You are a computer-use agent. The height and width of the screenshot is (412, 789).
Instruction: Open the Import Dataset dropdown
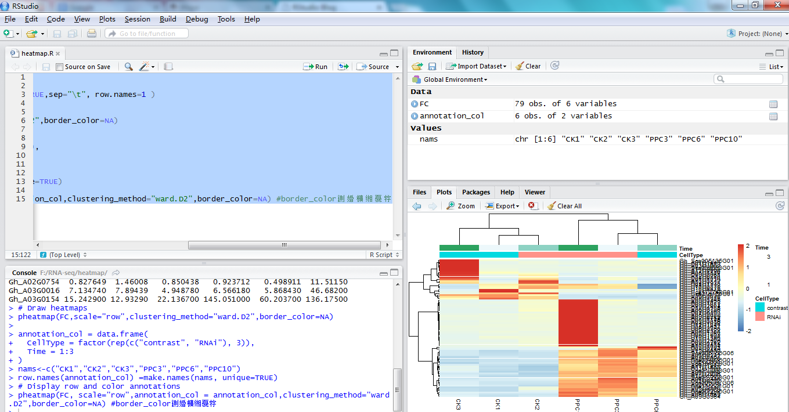[476, 66]
